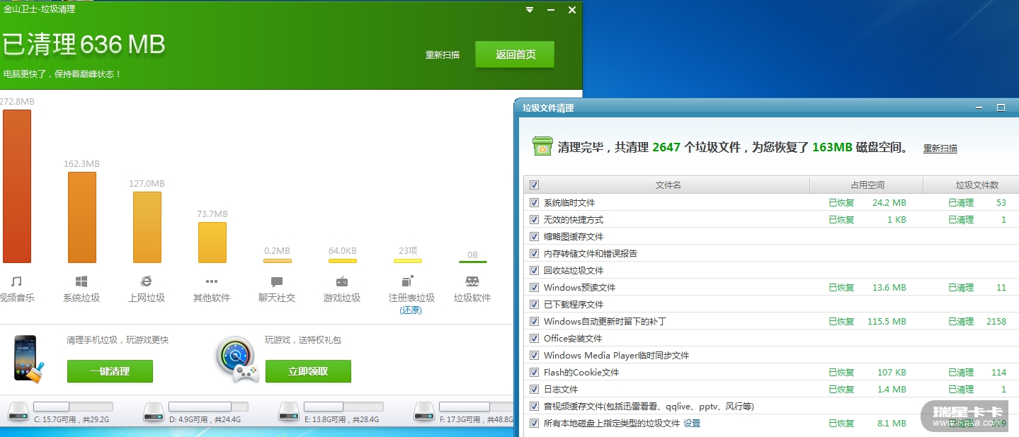The image size is (1019, 437).
Task: Open the dropdown menu arrow in 金山卫士 title bar
Action: (530, 10)
